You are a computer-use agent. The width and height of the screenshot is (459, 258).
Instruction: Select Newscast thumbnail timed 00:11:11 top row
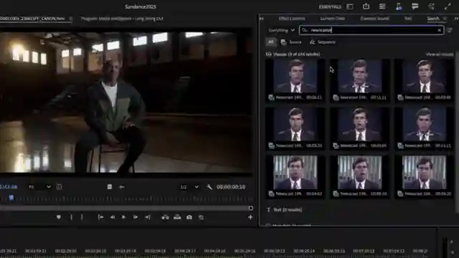tap(360, 80)
